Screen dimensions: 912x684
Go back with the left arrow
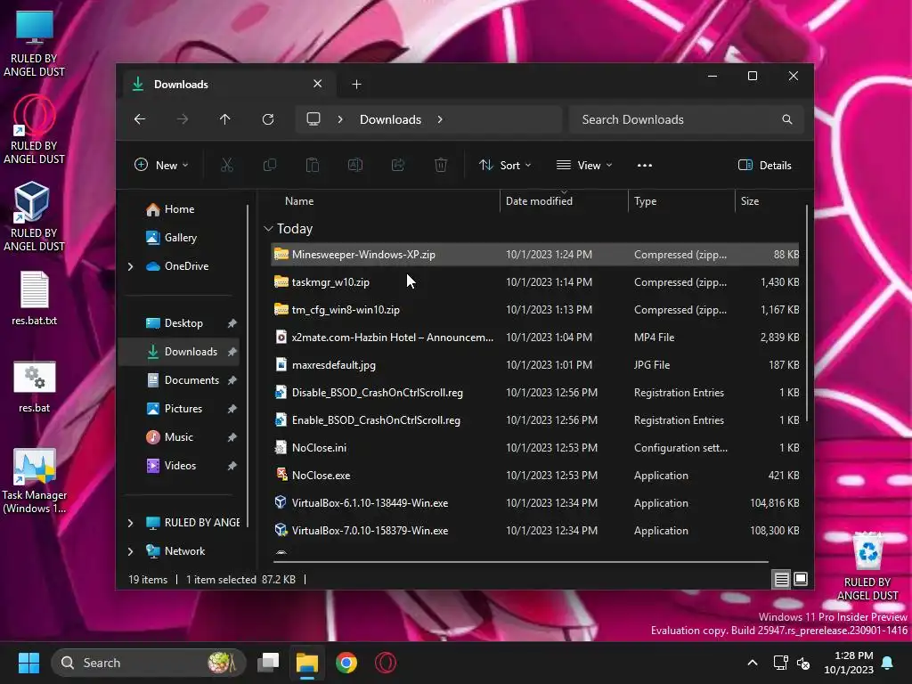click(140, 119)
